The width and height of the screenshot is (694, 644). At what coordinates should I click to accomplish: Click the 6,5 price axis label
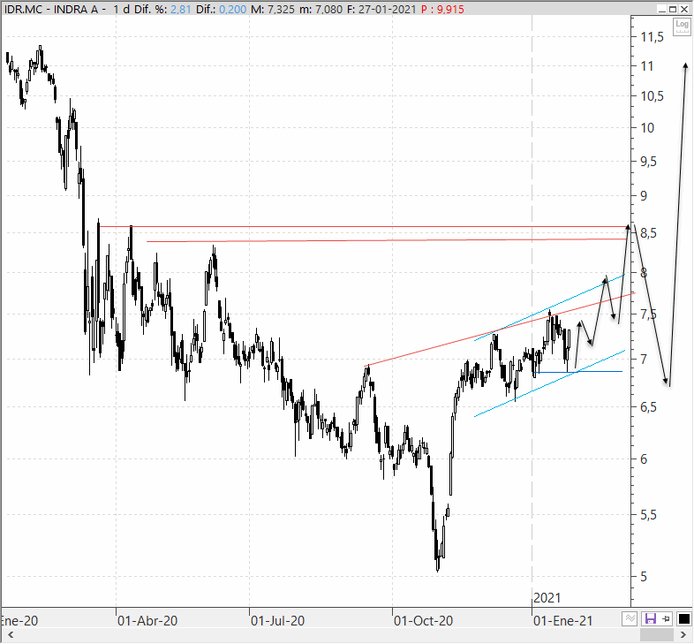649,407
